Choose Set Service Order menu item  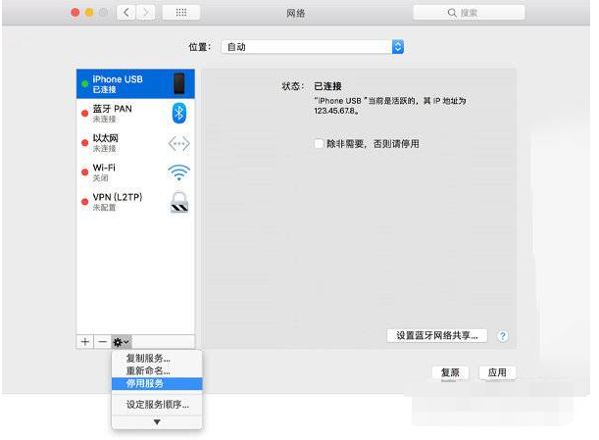pos(157,404)
